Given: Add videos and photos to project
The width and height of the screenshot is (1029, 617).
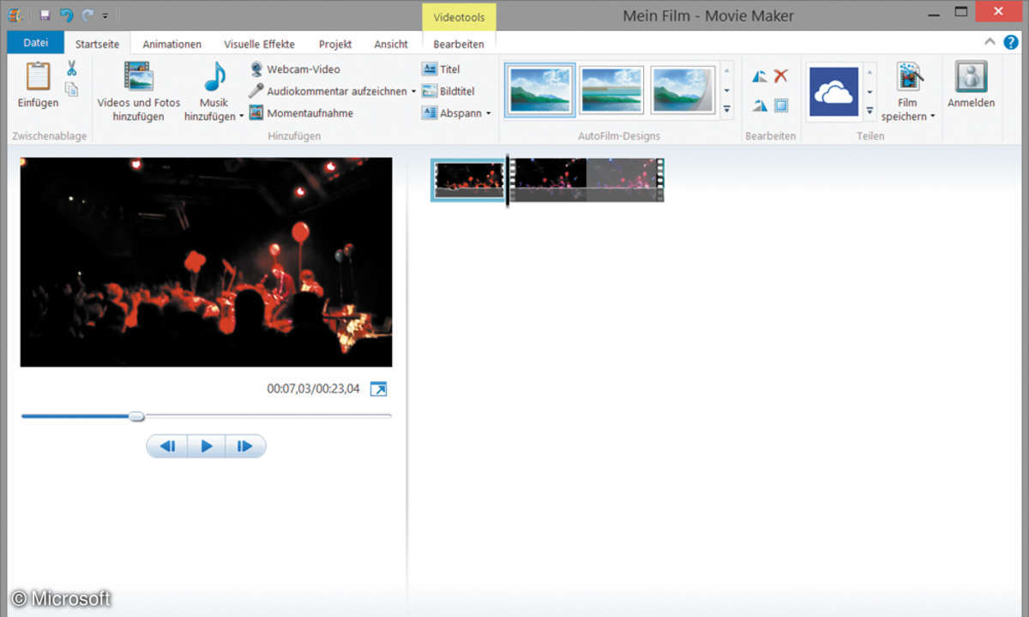Looking at the screenshot, I should [x=139, y=91].
